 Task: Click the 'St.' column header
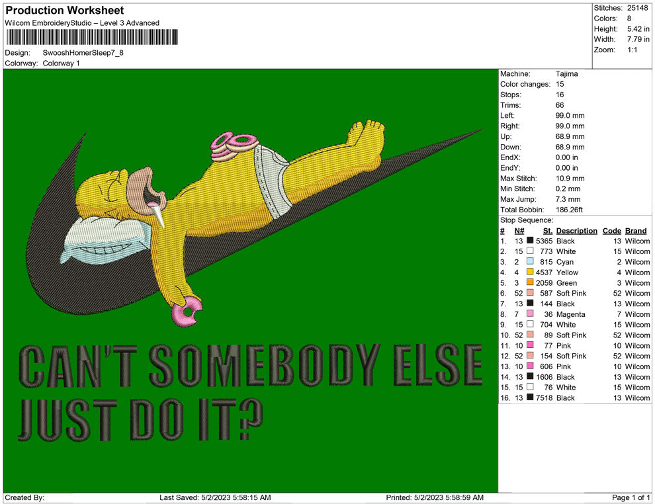[548, 230]
